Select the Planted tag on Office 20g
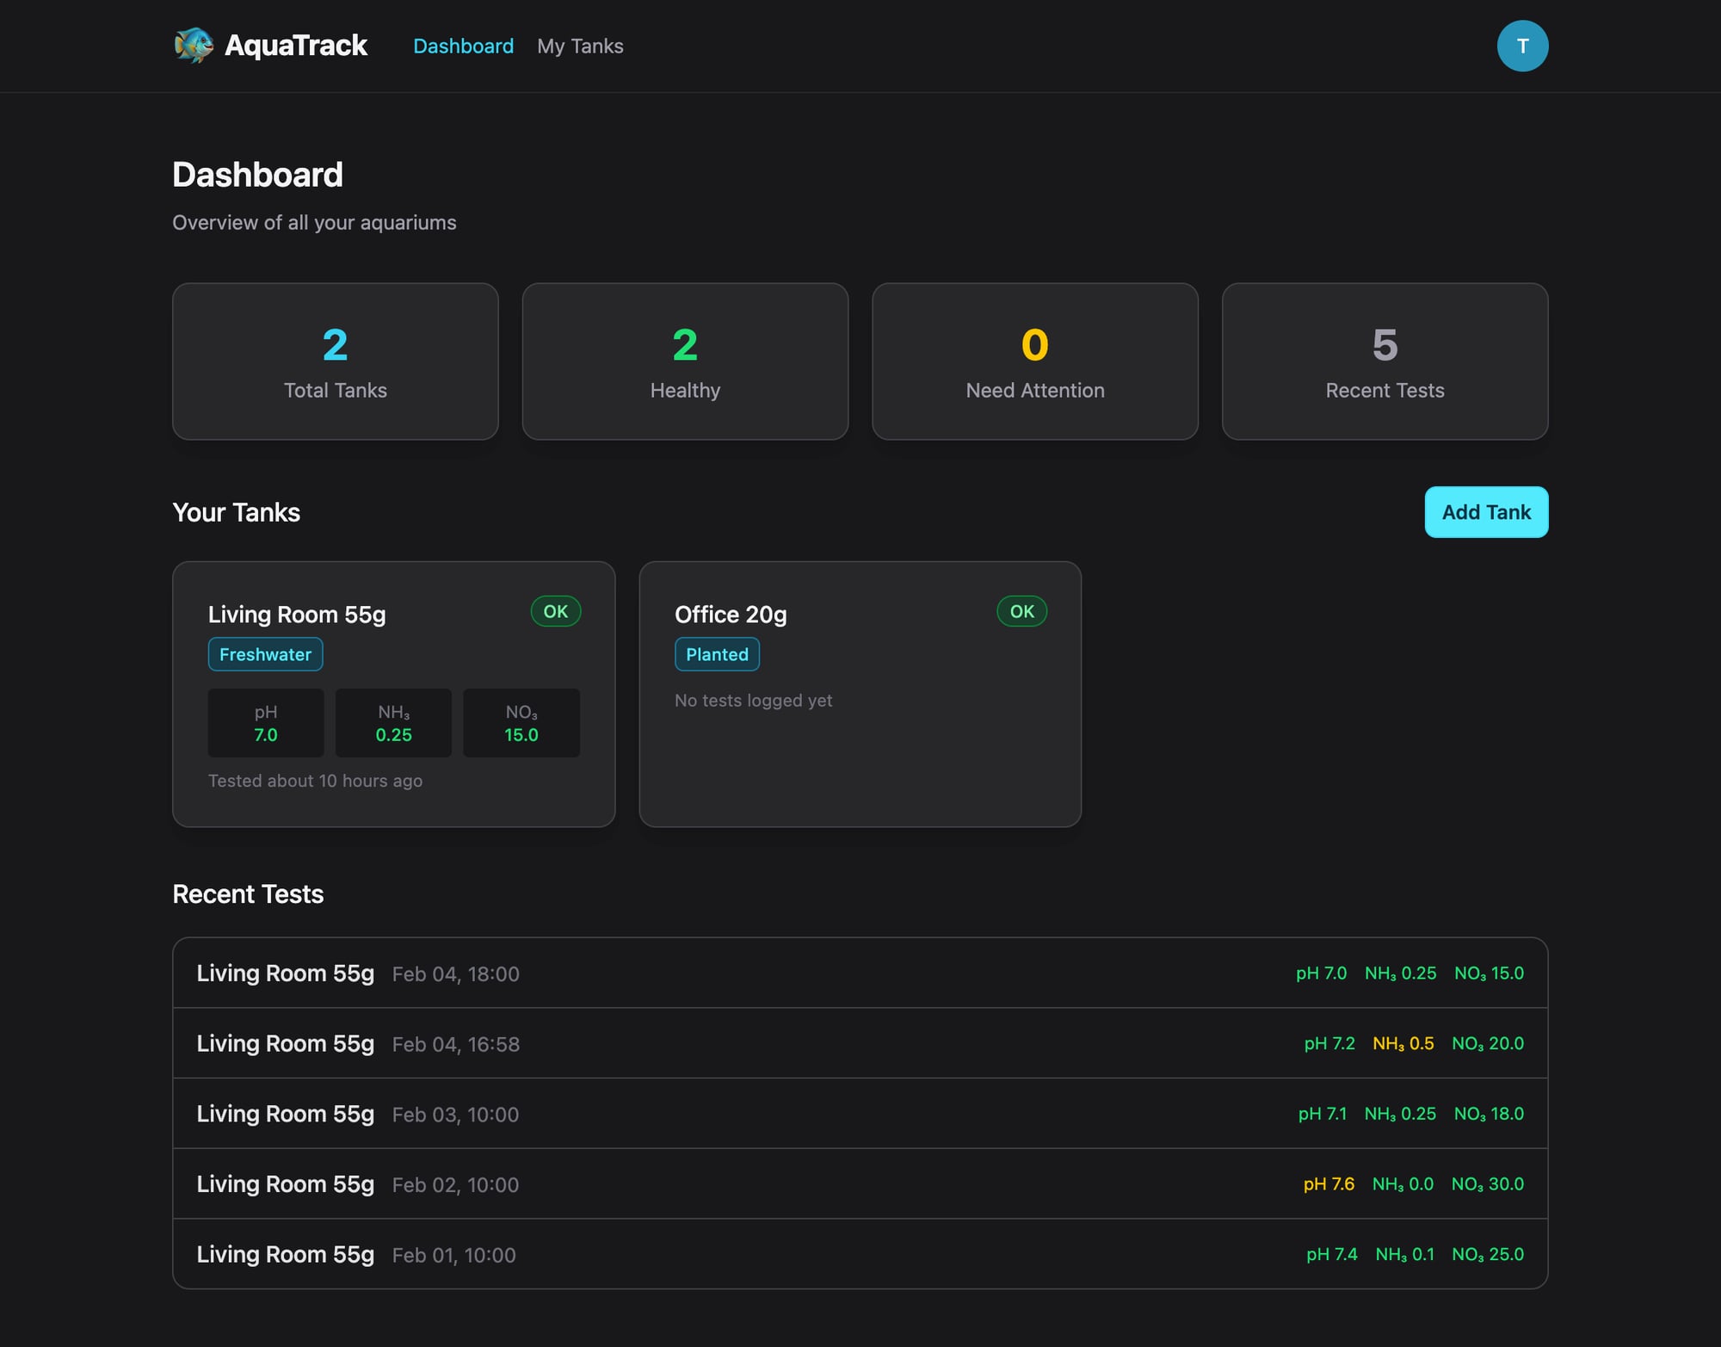 point(717,654)
